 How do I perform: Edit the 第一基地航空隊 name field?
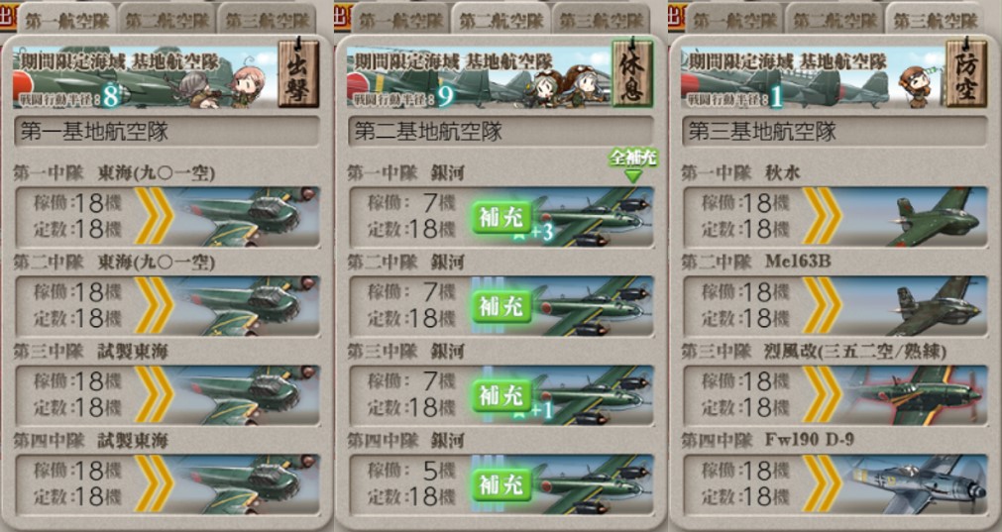tap(167, 132)
